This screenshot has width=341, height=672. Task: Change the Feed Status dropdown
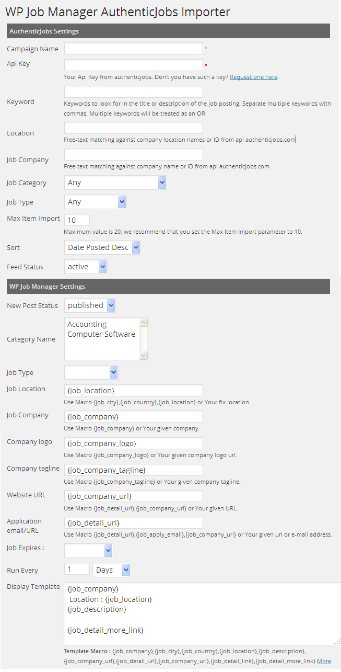tap(86, 267)
